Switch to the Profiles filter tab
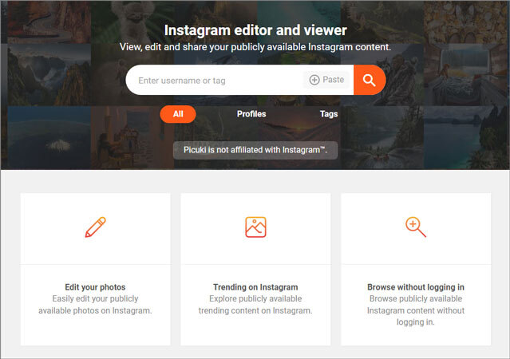Image resolution: width=510 pixels, height=359 pixels. (251, 114)
